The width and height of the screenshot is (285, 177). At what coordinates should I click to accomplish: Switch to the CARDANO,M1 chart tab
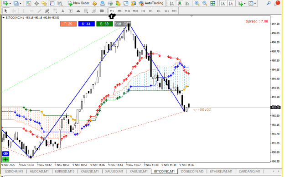tap(249, 171)
